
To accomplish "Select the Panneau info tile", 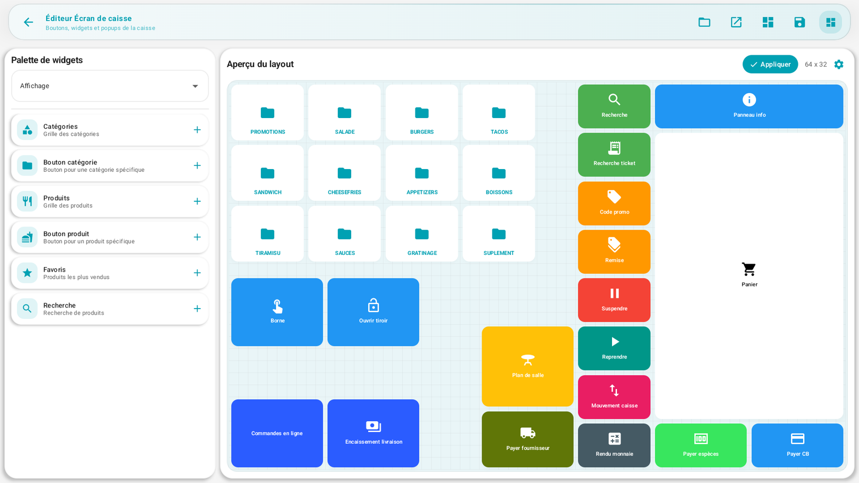I will click(749, 106).
